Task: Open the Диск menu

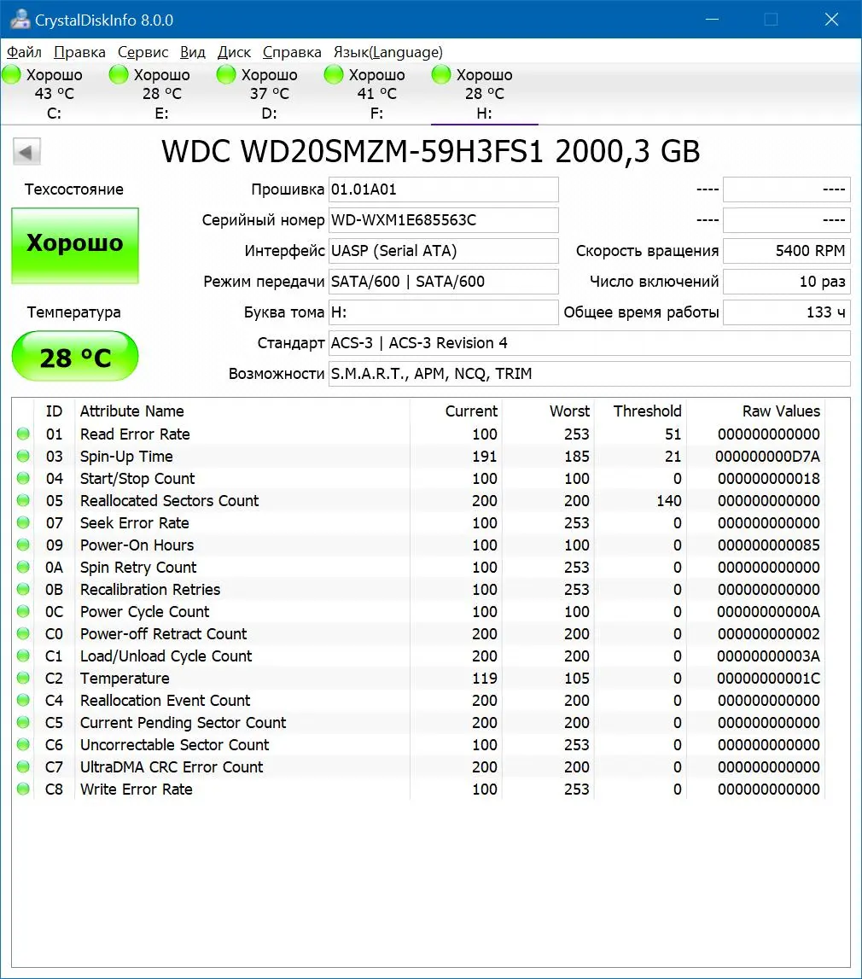Action: (x=234, y=52)
